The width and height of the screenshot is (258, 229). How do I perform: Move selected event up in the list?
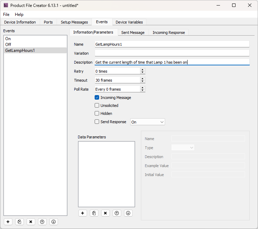tap(42, 222)
